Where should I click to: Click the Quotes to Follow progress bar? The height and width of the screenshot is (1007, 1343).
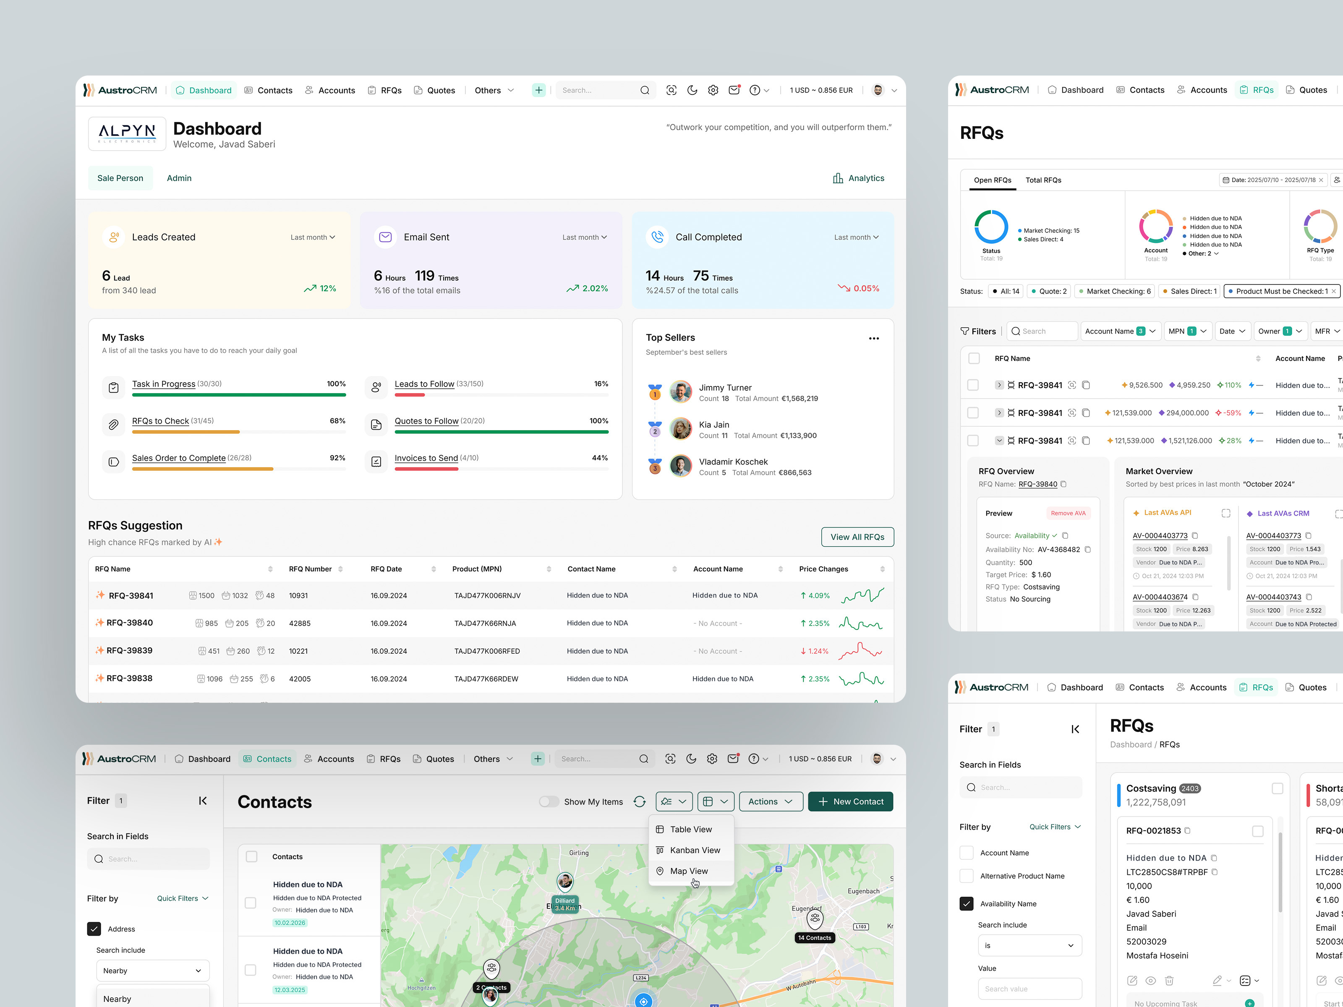(x=502, y=432)
